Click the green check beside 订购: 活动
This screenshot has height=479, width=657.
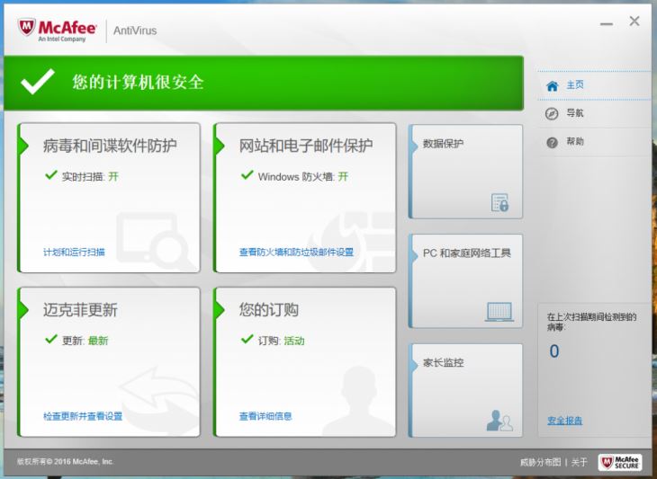(x=247, y=339)
